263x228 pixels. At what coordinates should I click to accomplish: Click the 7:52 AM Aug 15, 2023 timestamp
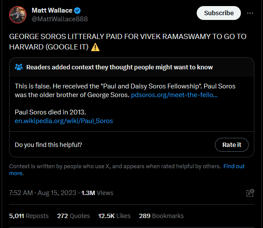tap(42, 193)
